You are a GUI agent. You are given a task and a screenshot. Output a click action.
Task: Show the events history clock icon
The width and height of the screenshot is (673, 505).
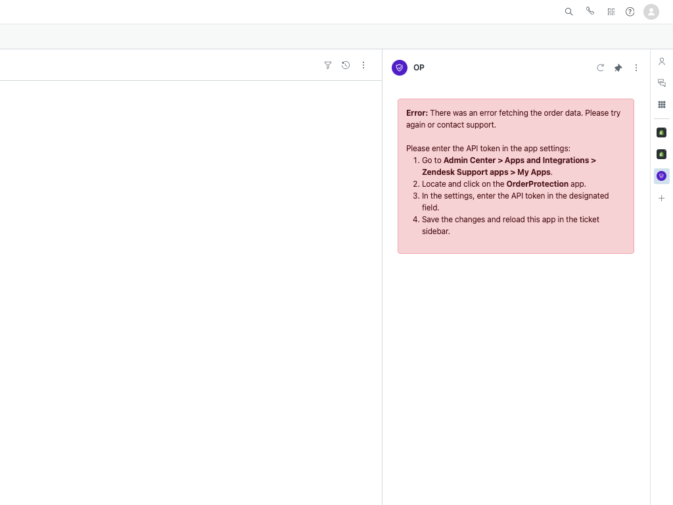[x=346, y=65]
